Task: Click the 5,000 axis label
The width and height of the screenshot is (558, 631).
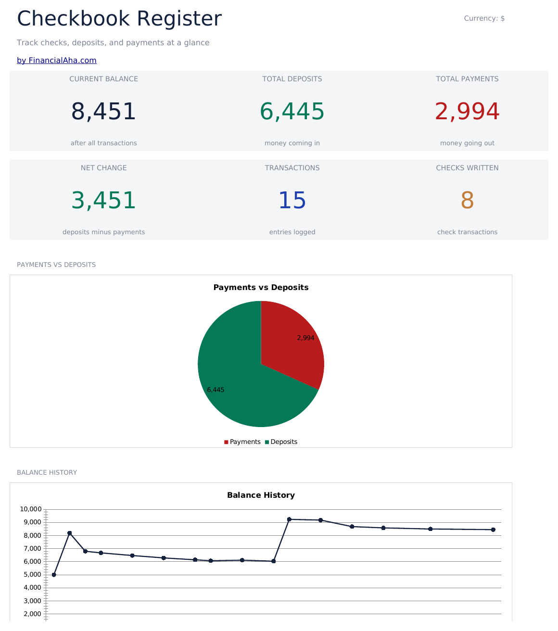Action: point(32,575)
